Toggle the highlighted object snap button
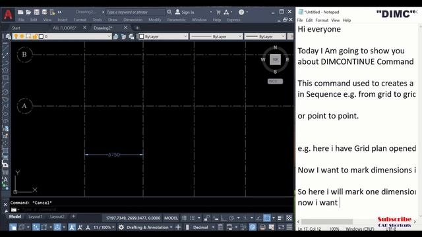This screenshot has height=237, width=422. click(266, 218)
